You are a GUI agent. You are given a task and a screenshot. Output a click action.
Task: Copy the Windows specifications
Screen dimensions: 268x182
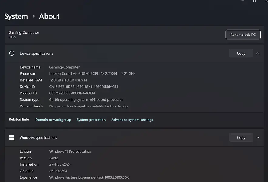coord(241,138)
